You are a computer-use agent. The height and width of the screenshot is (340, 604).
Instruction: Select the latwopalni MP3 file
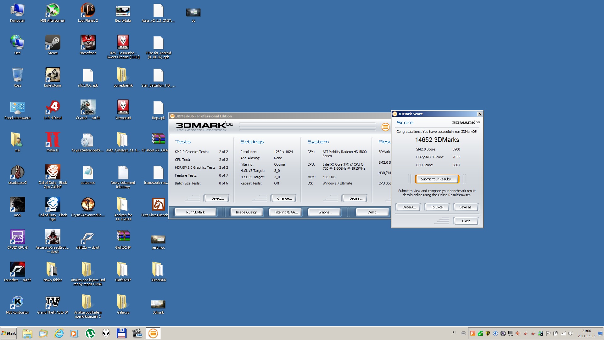click(123, 110)
